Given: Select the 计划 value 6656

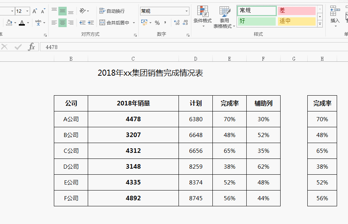Looking at the screenshot, I should pos(195,151).
